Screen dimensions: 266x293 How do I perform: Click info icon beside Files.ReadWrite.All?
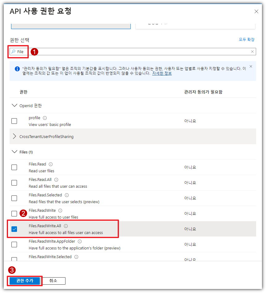[x=66, y=226]
